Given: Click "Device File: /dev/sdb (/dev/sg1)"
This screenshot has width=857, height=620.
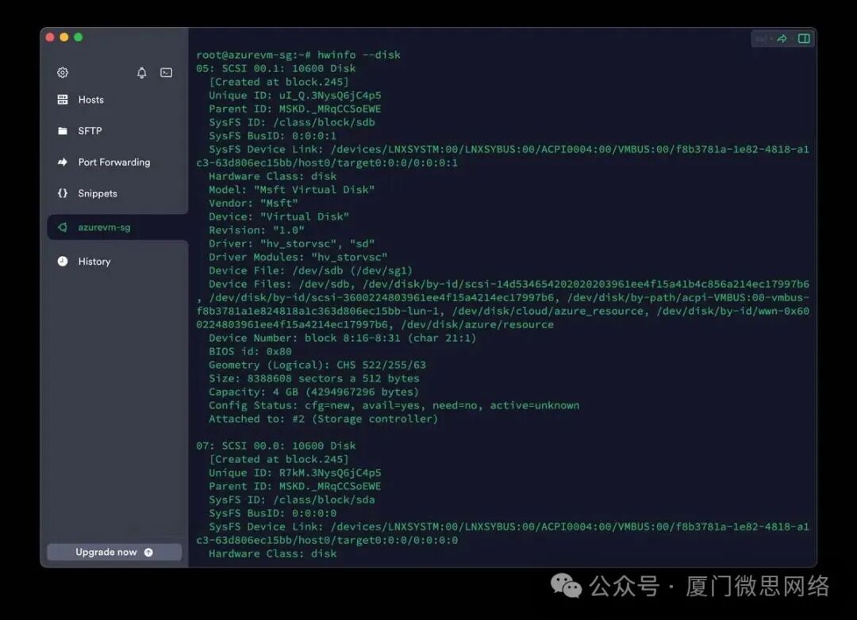Looking at the screenshot, I should click(311, 271).
